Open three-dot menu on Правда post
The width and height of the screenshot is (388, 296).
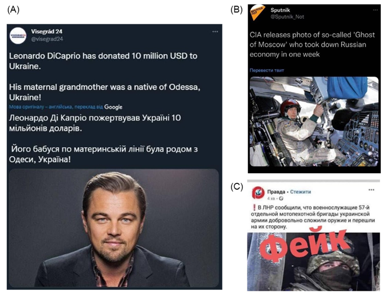371,190
